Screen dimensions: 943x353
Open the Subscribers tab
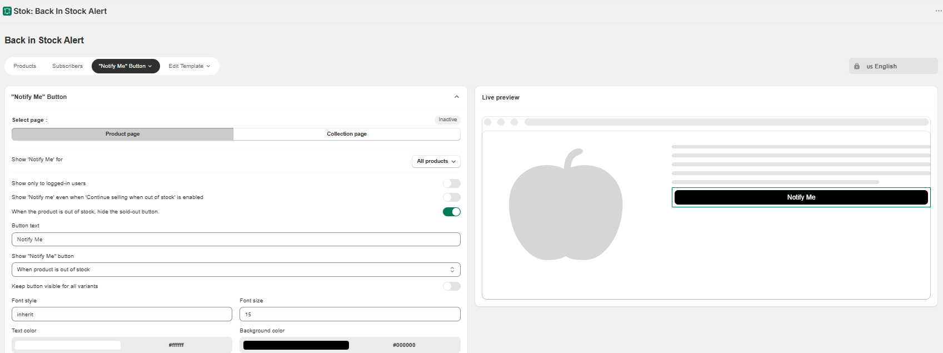click(67, 66)
